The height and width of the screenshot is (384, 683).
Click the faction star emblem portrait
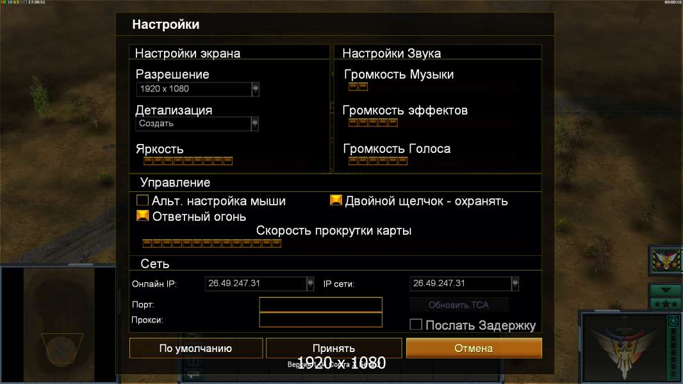(625, 348)
